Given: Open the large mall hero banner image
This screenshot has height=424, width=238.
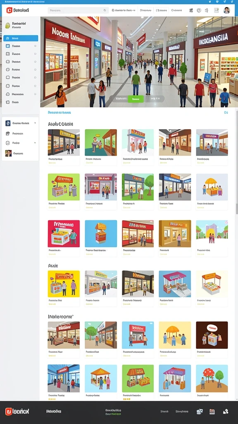Looking at the screenshot, I should click(x=139, y=62).
